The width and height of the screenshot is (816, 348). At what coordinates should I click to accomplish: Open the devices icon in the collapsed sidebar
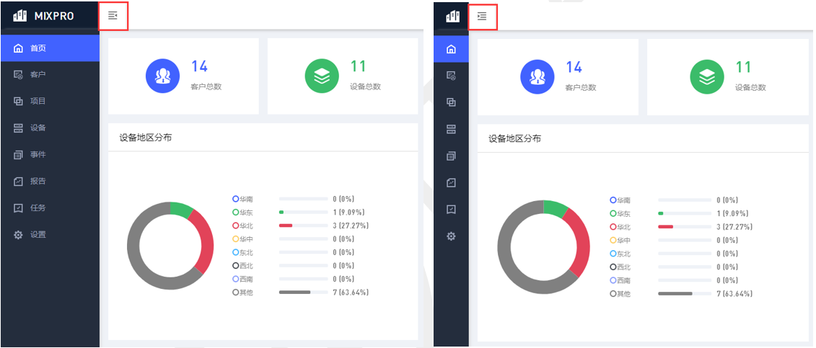tap(451, 129)
